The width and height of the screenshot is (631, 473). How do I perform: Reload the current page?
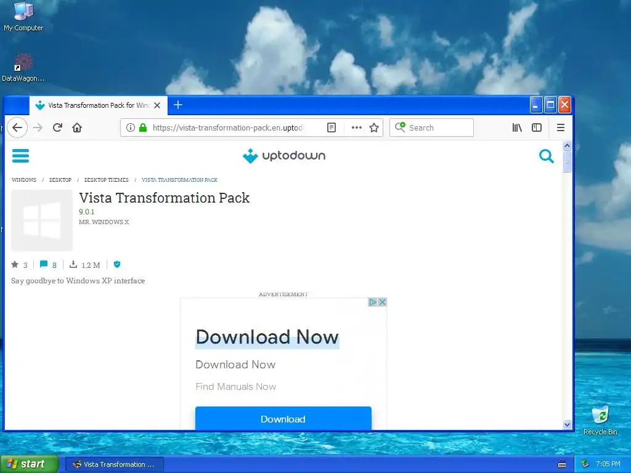click(57, 128)
